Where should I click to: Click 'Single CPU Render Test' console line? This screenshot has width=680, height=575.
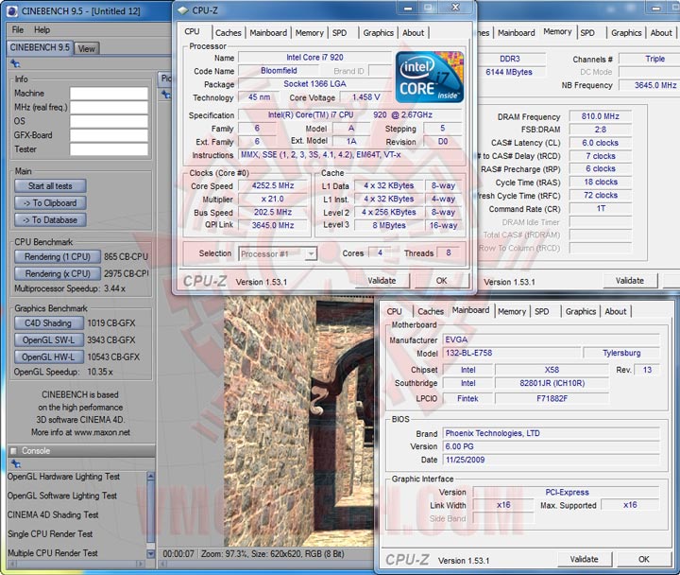[x=50, y=534]
